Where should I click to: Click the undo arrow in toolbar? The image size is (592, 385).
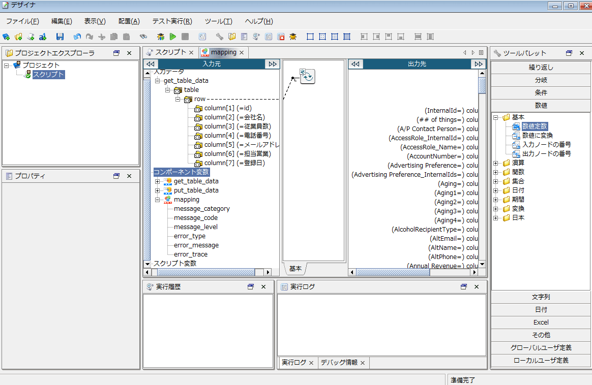point(77,37)
